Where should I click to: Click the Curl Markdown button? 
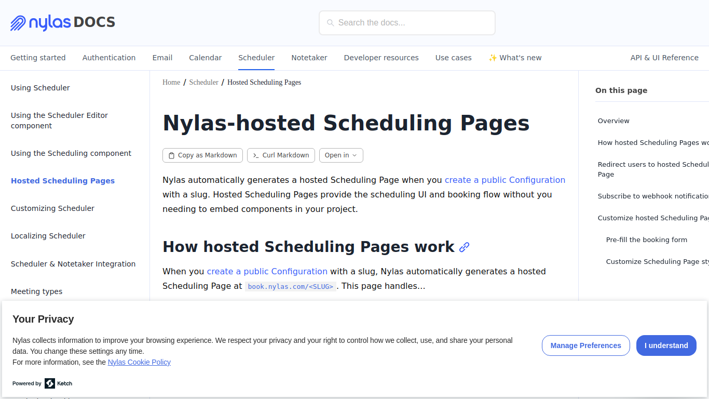point(281,155)
